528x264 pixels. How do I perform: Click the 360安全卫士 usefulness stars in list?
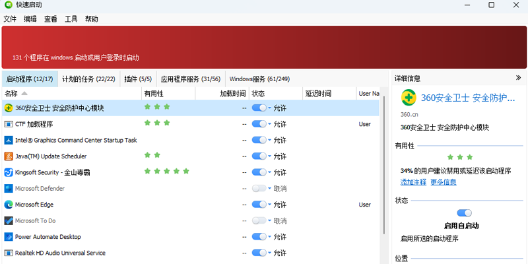[157, 107]
